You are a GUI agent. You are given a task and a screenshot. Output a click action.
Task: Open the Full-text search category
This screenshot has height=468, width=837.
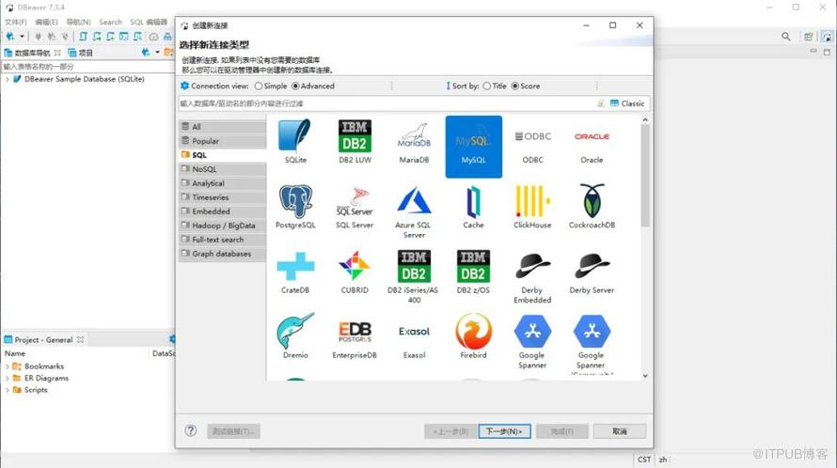pos(223,240)
